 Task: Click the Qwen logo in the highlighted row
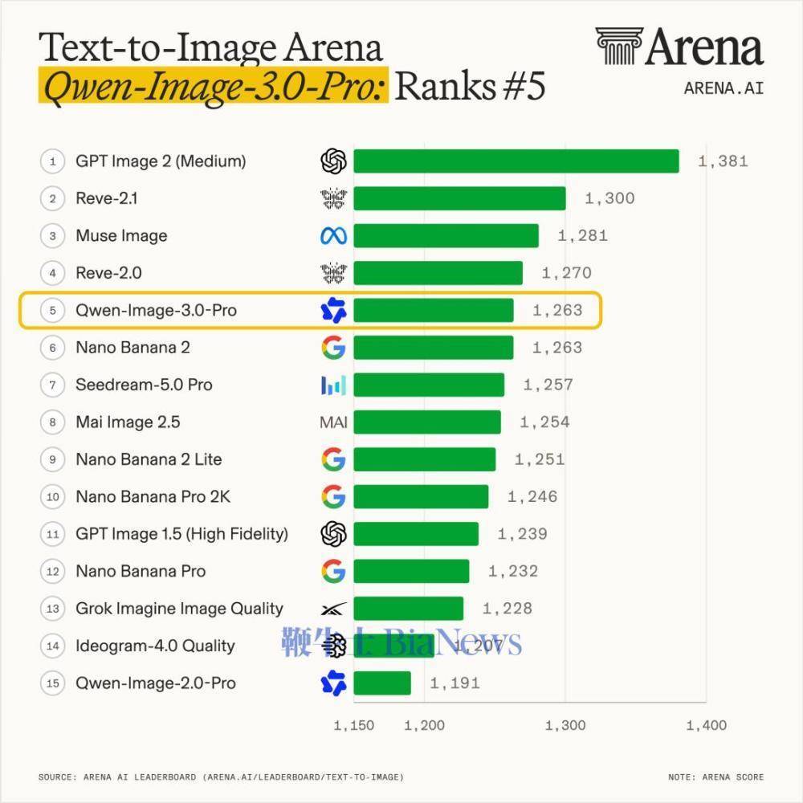pyautogui.click(x=333, y=310)
